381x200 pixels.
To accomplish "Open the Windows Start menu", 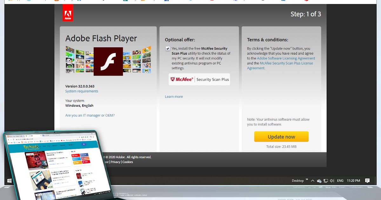I will click(9, 181).
